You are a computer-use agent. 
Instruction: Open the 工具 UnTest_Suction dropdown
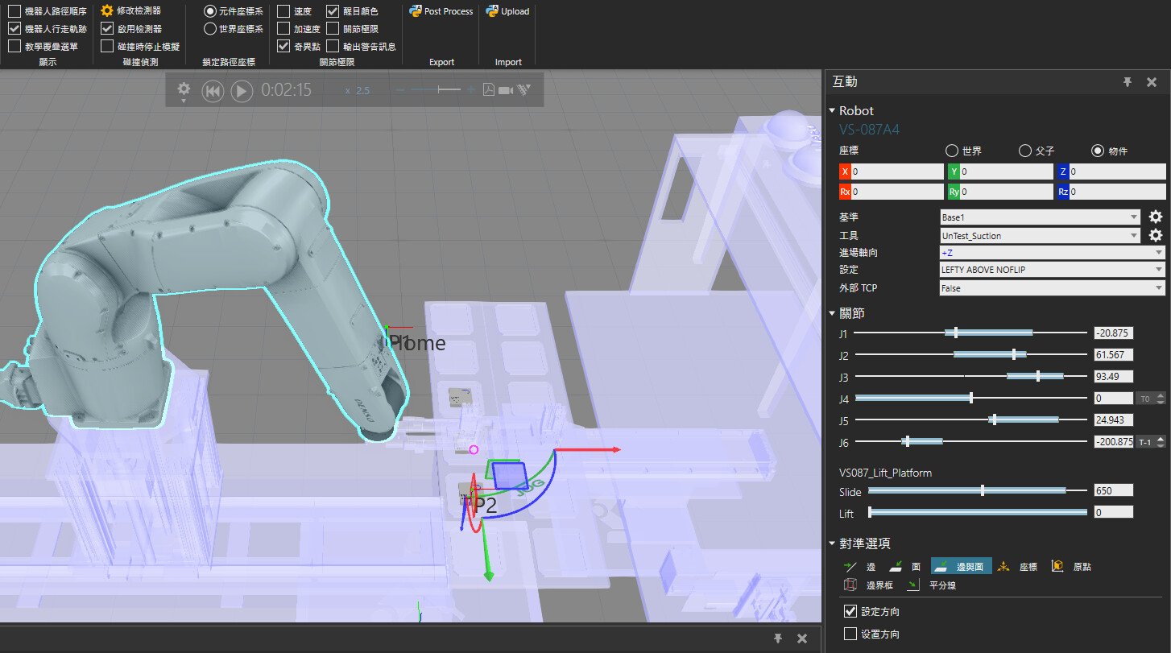(1040, 235)
